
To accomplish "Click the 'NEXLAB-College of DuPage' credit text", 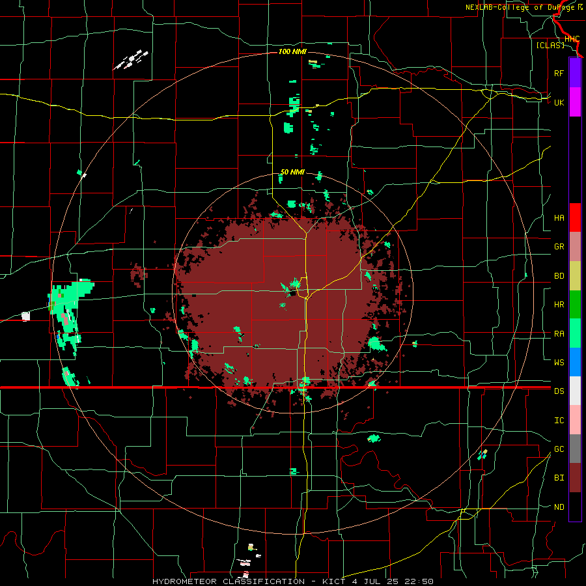I will 521,7.
